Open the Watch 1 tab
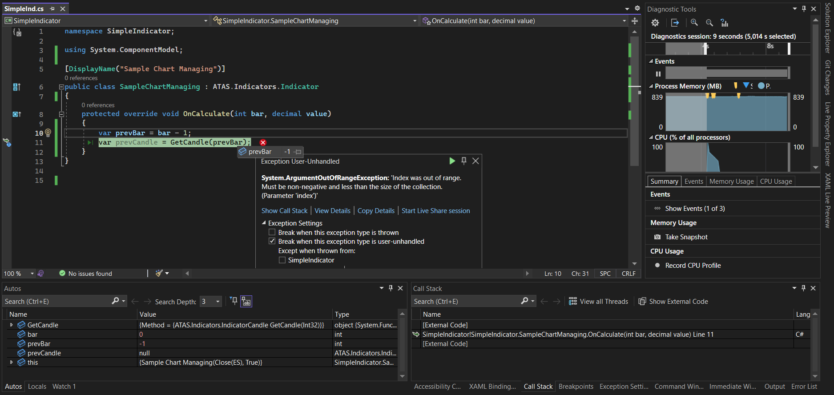This screenshot has height=395, width=834. pos(64,386)
